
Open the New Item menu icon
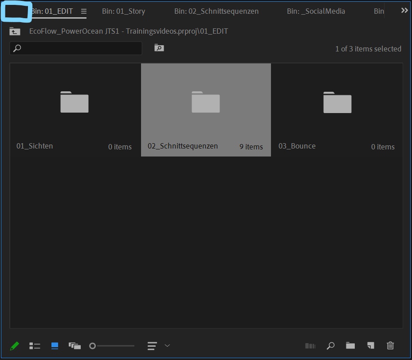point(370,346)
